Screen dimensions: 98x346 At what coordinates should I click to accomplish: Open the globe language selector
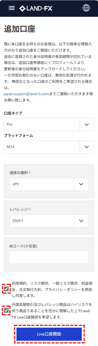click(x=86, y=8)
